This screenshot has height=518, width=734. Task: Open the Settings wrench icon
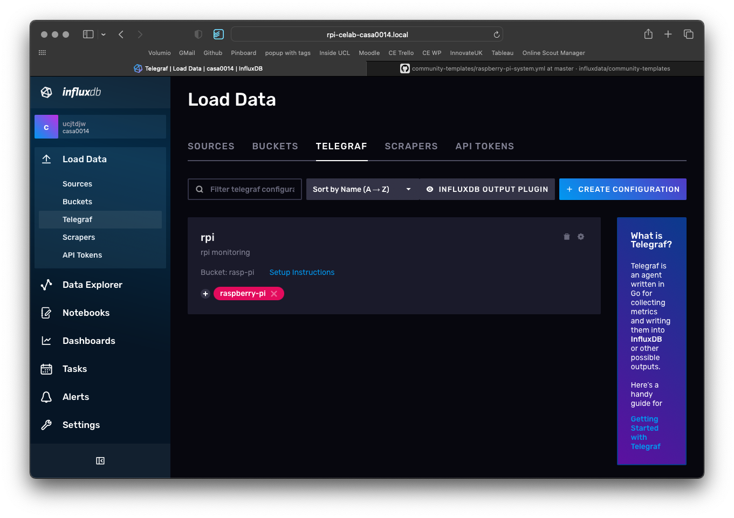[x=46, y=425]
